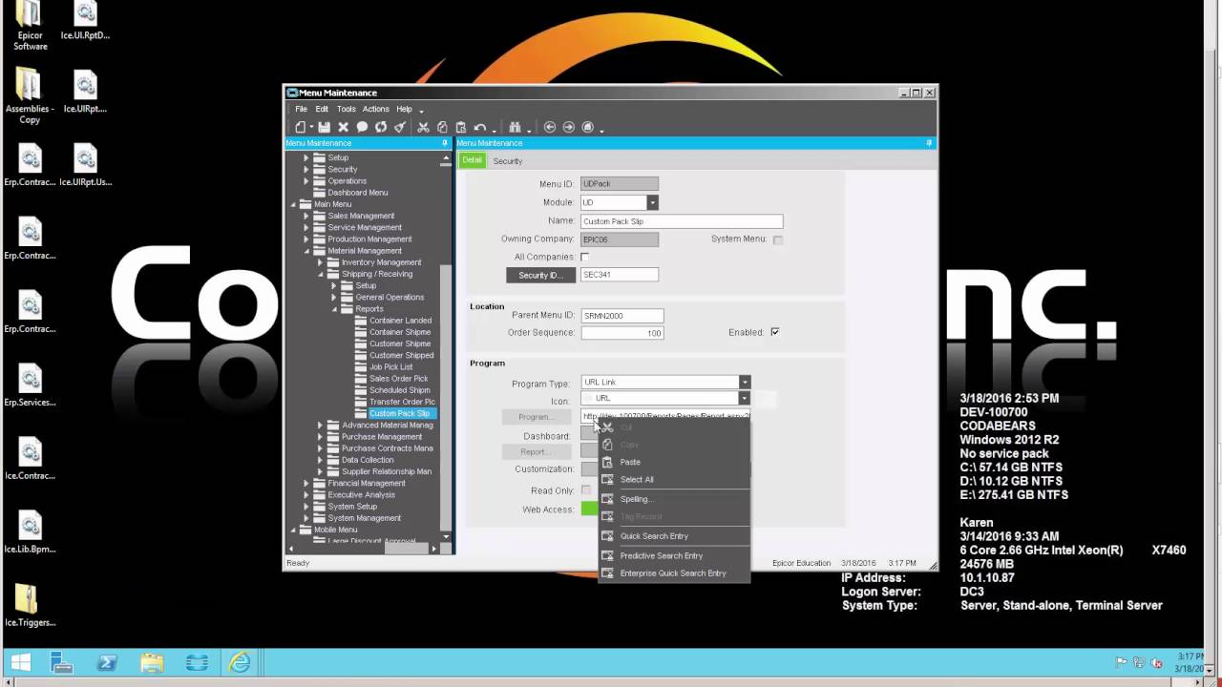The width and height of the screenshot is (1222, 687).
Task: Click the Forward arrow navigation icon
Action: tap(569, 127)
